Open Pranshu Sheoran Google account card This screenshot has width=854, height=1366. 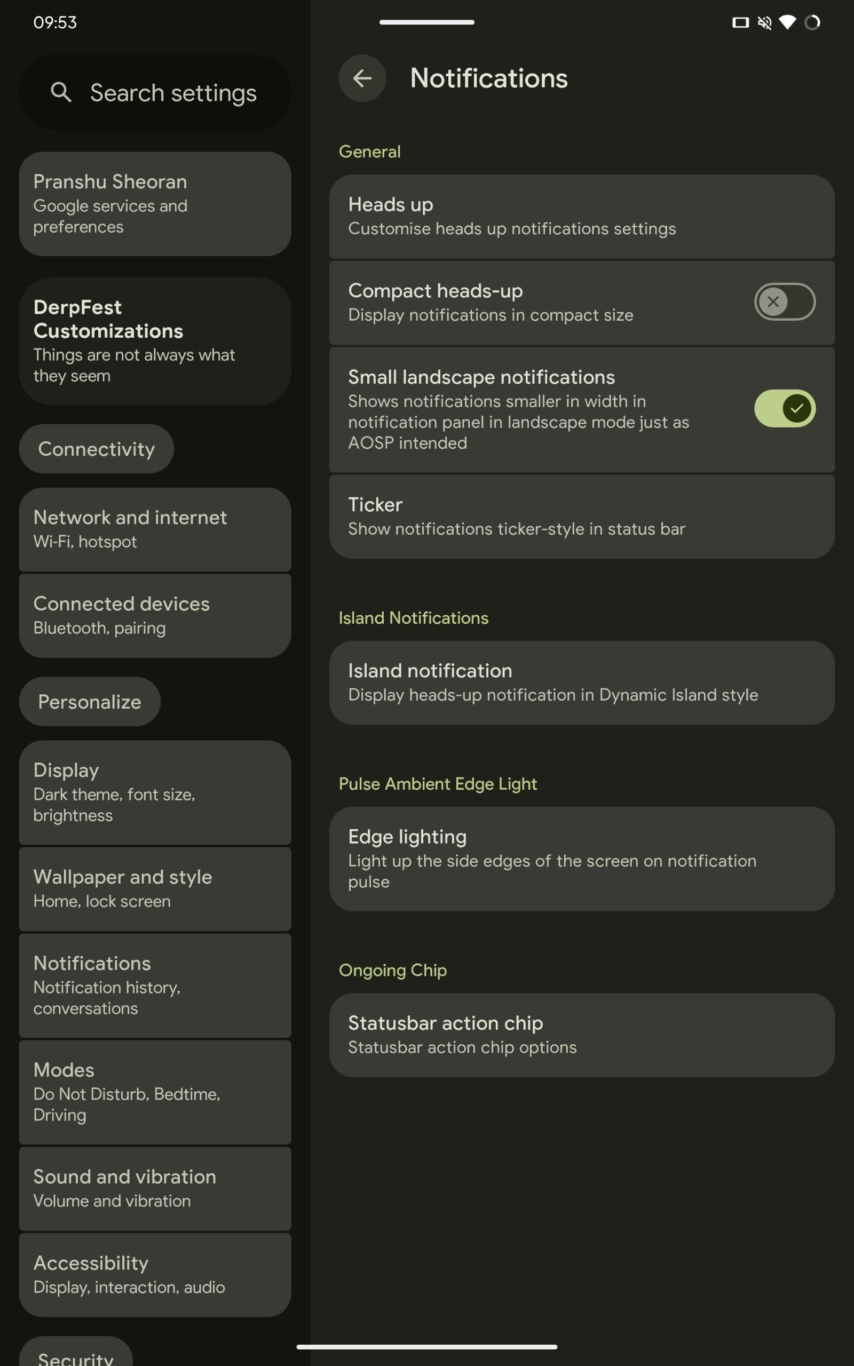[155, 203]
